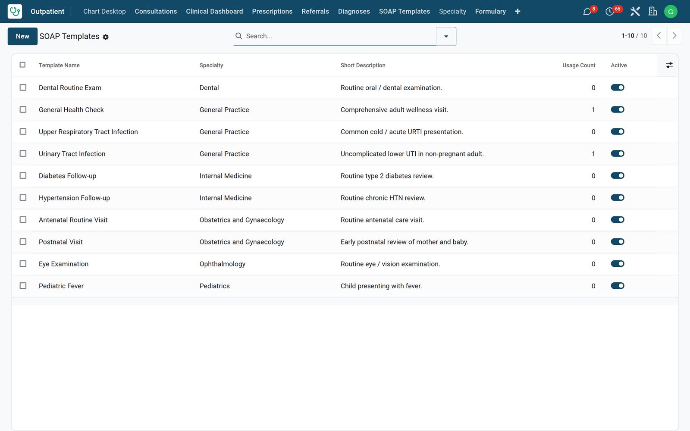Screen dimensions: 690x431
Task: Toggle Active for Eye Examination
Action: pyautogui.click(x=618, y=264)
